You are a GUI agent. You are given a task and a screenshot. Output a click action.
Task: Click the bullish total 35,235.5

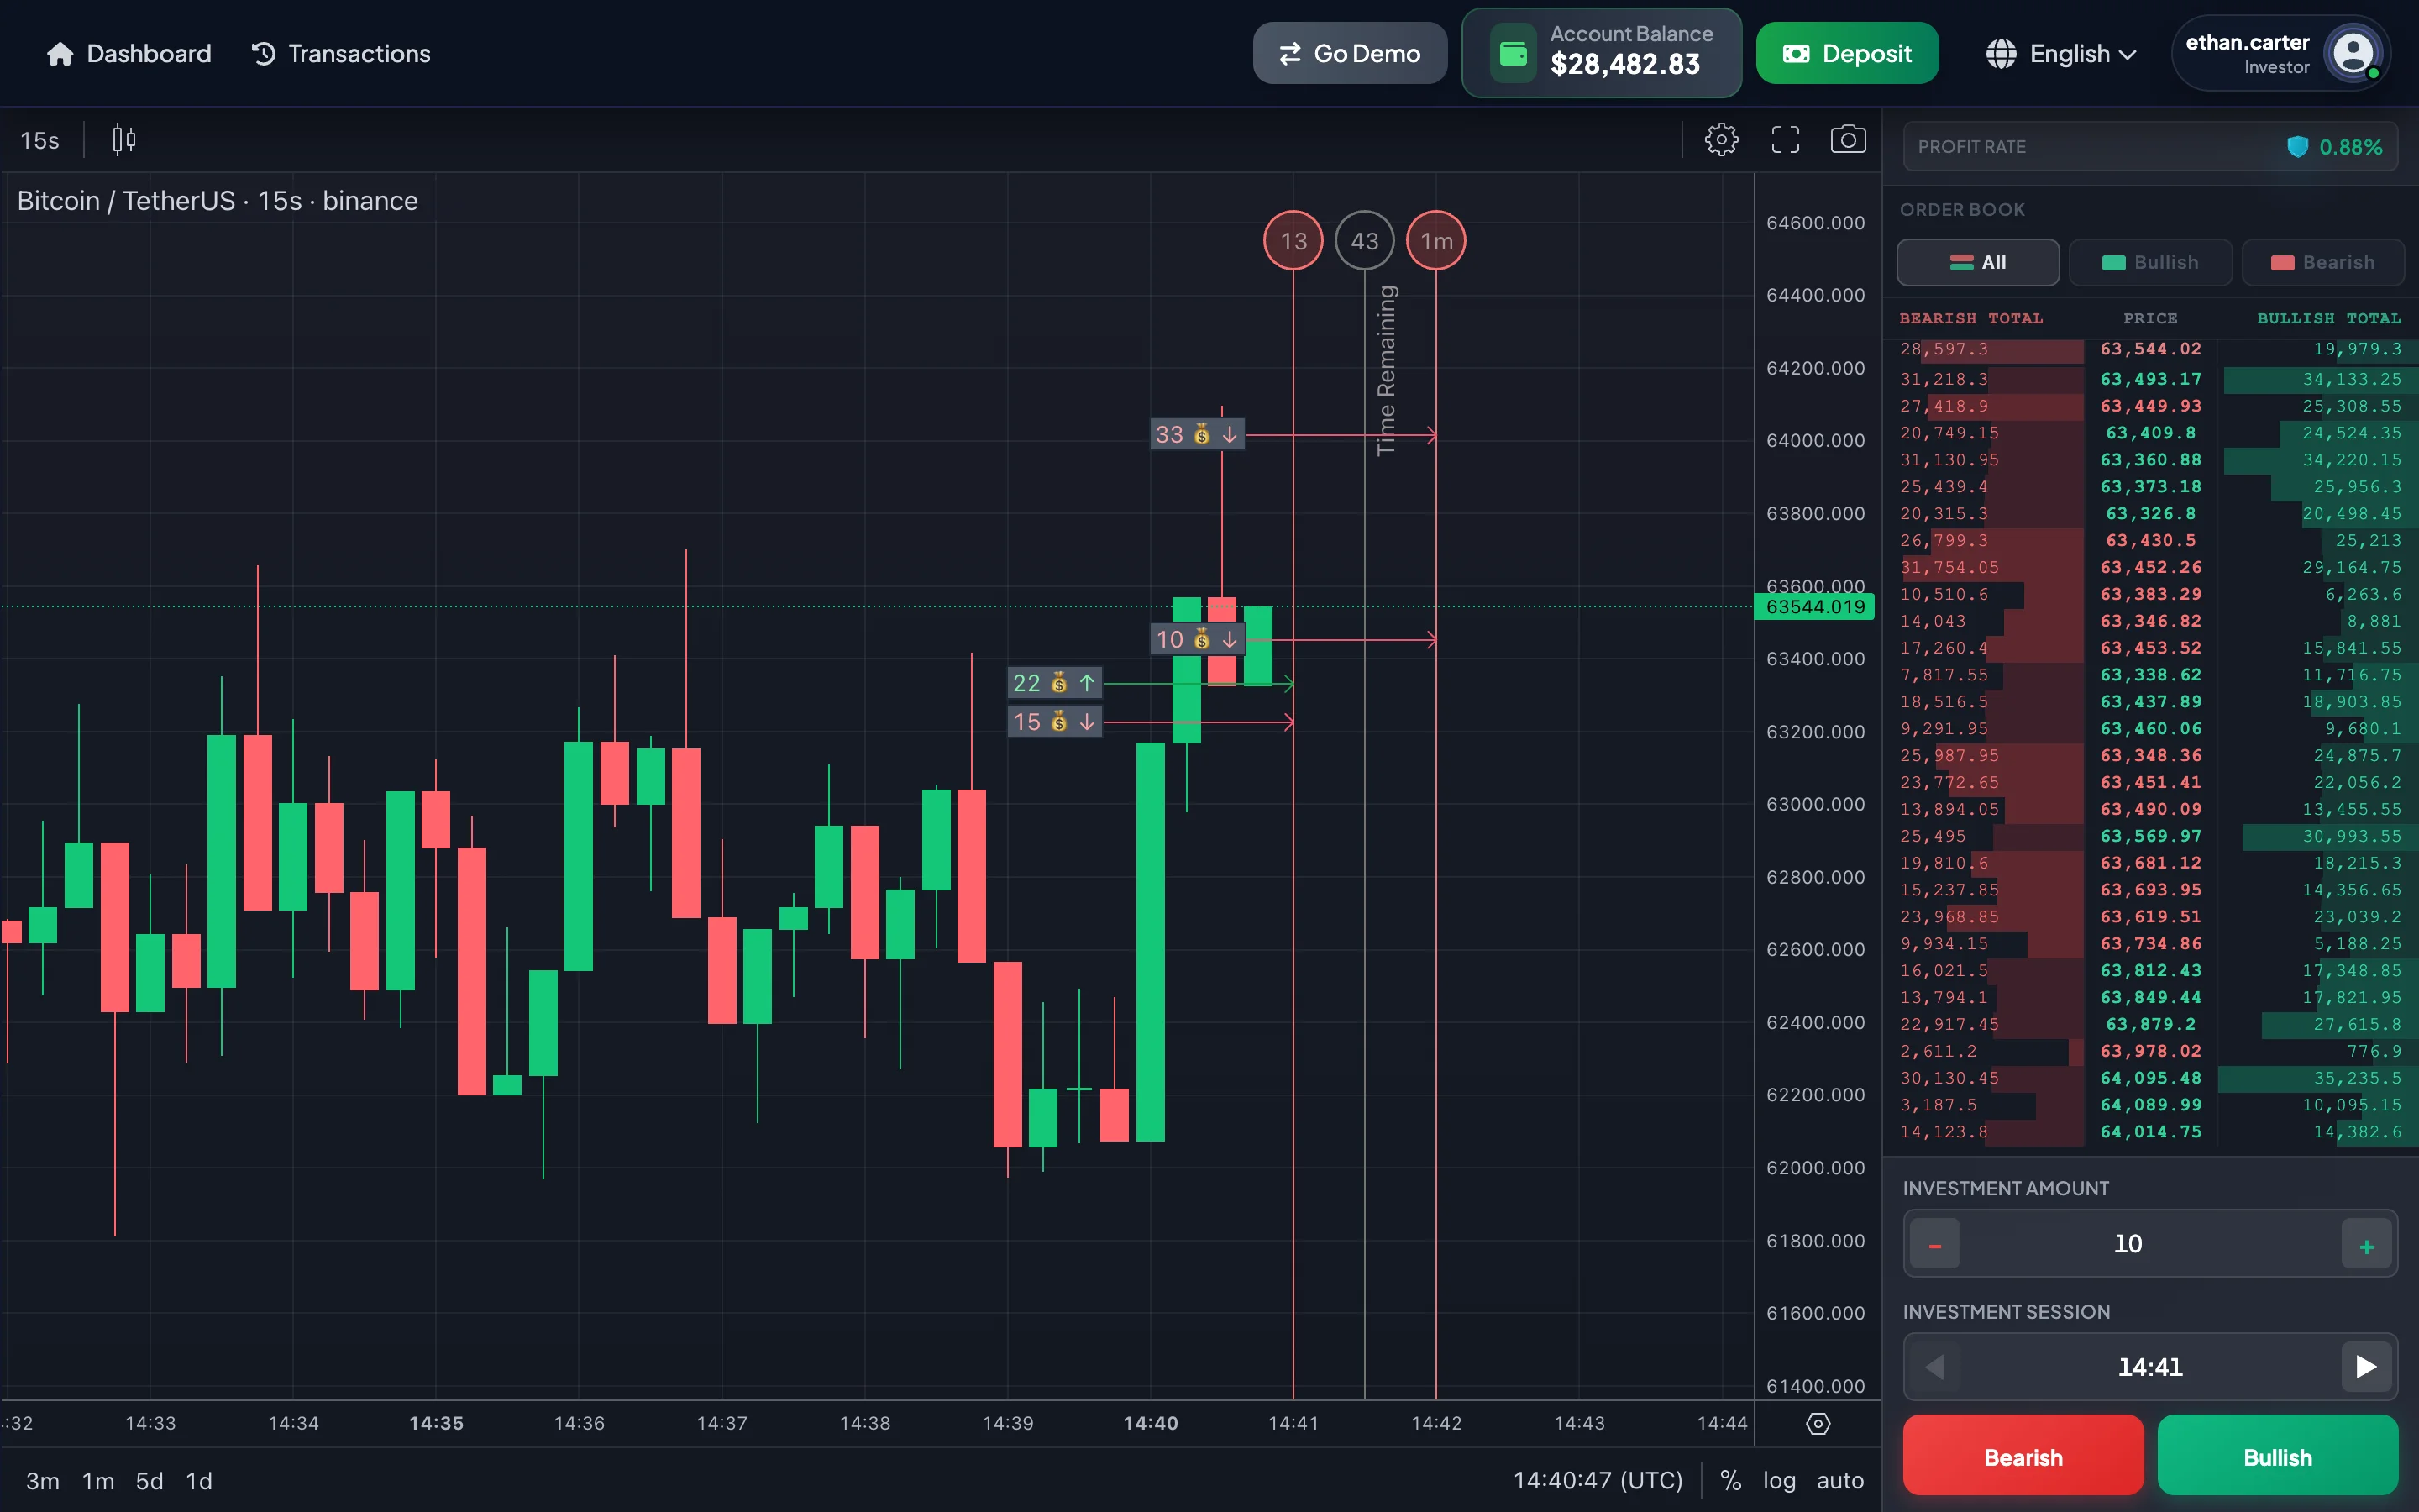pyautogui.click(x=2357, y=1078)
